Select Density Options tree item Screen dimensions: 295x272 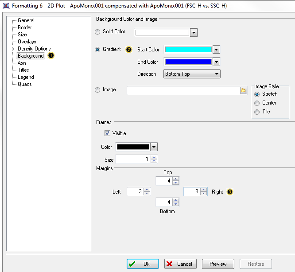point(34,49)
